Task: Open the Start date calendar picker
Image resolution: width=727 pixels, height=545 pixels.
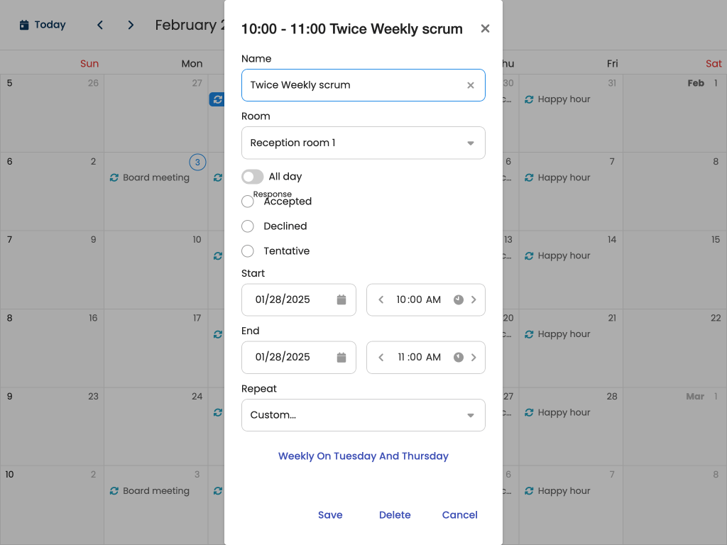Action: [x=341, y=300]
